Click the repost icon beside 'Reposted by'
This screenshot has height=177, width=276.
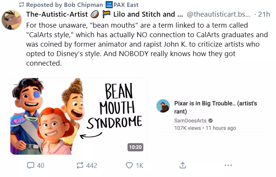[x=22, y=5]
